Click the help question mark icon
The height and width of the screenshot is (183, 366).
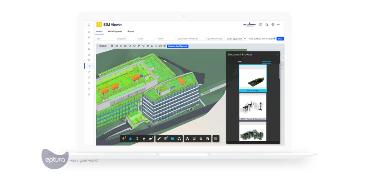261,25
